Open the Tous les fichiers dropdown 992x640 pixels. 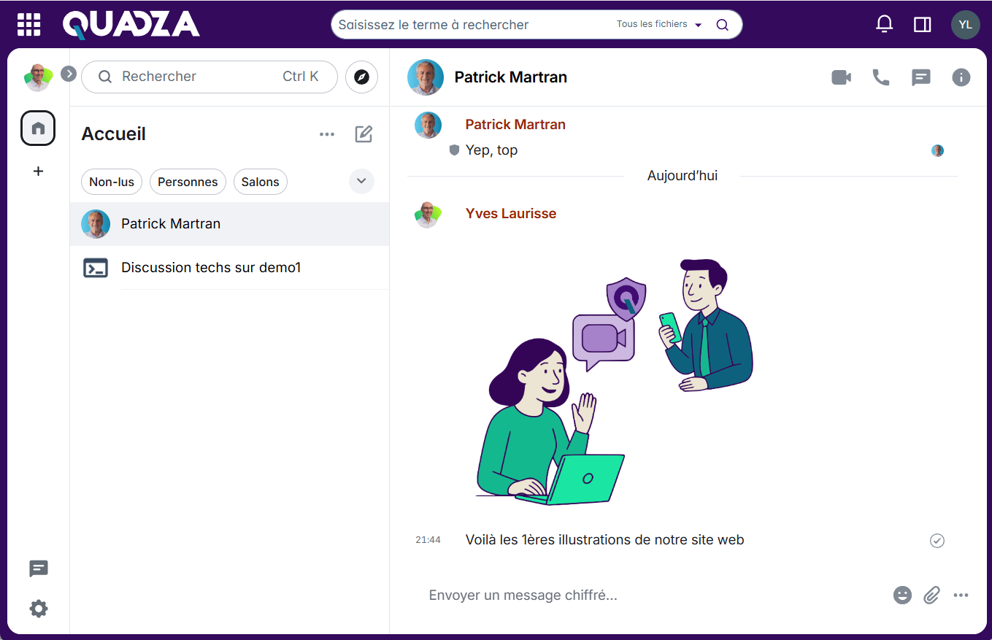click(658, 25)
